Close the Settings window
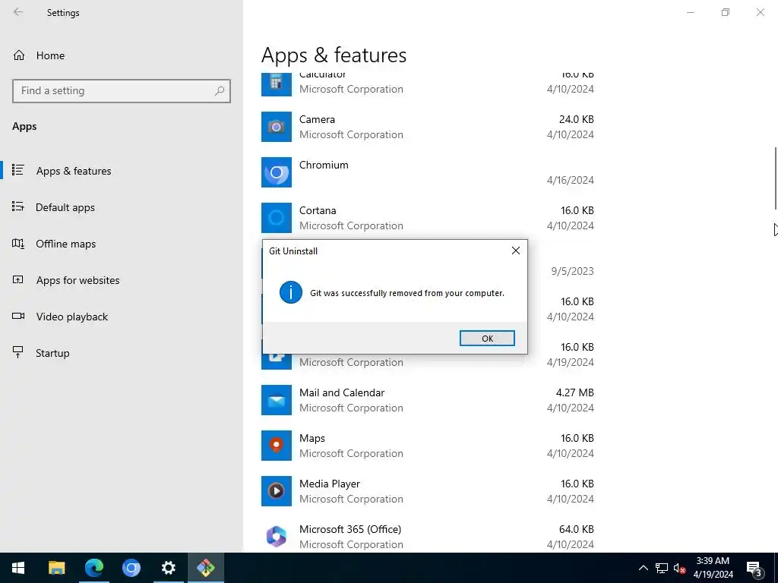778x583 pixels. (760, 12)
